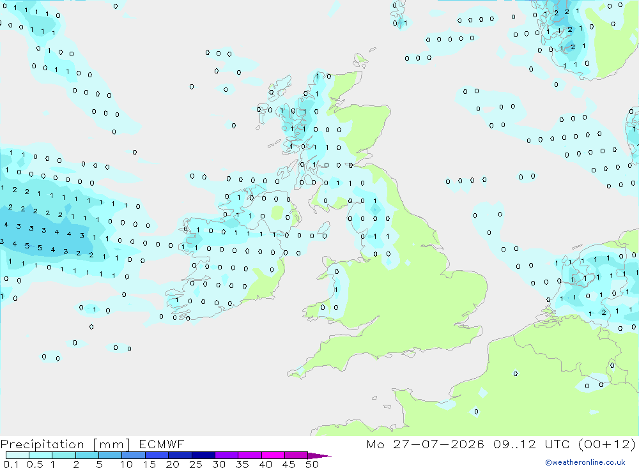The height and width of the screenshot is (468, 639).
Task: Click the legend value '25'
Action: coord(196,464)
